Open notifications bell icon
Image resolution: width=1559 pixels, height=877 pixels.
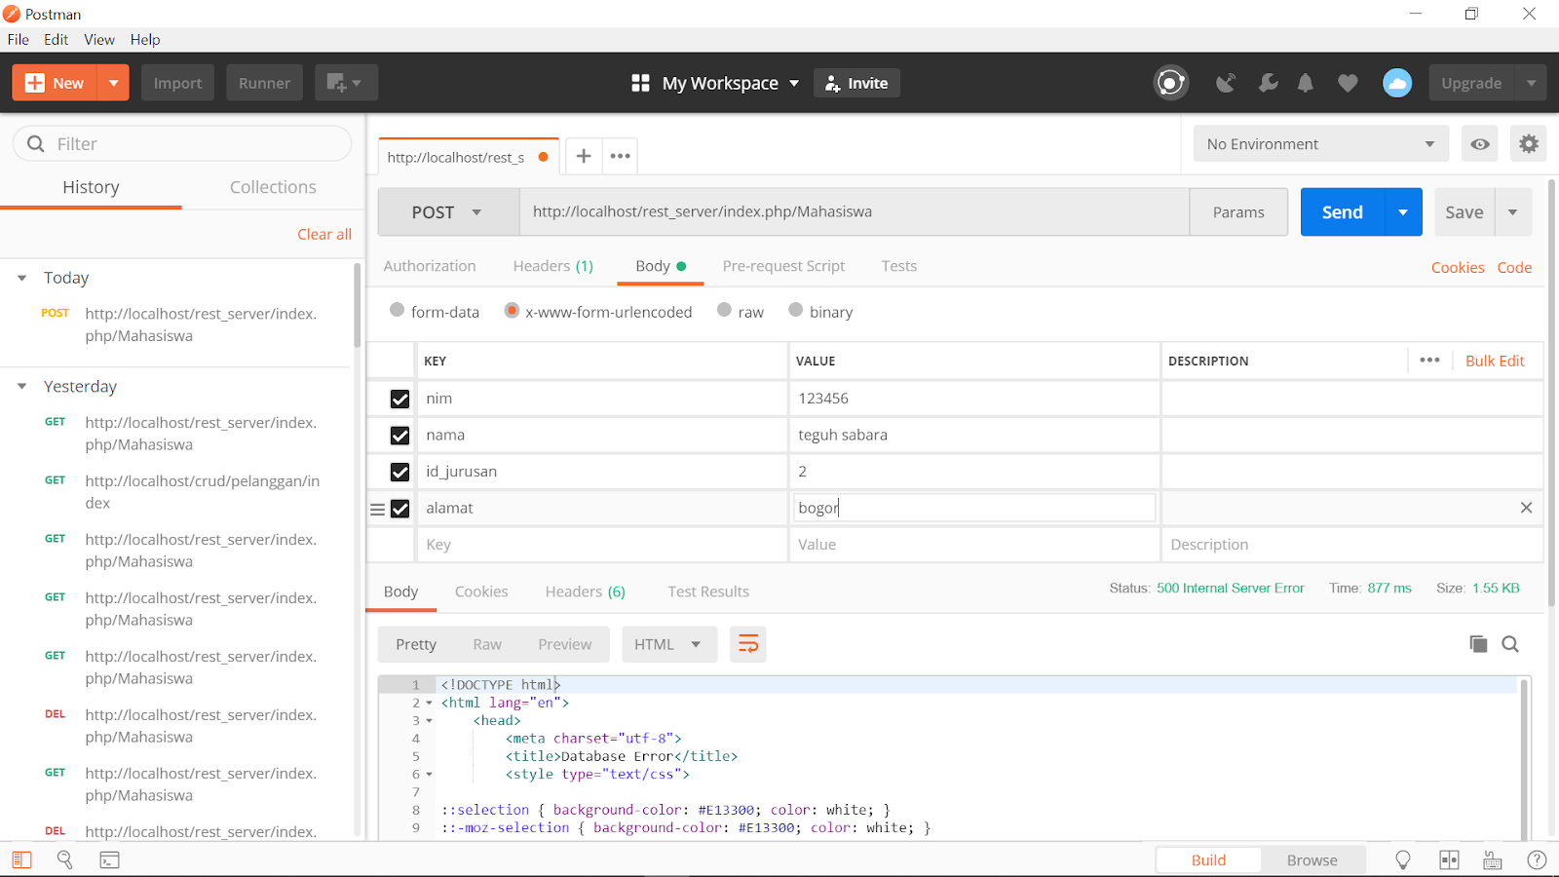(x=1306, y=83)
